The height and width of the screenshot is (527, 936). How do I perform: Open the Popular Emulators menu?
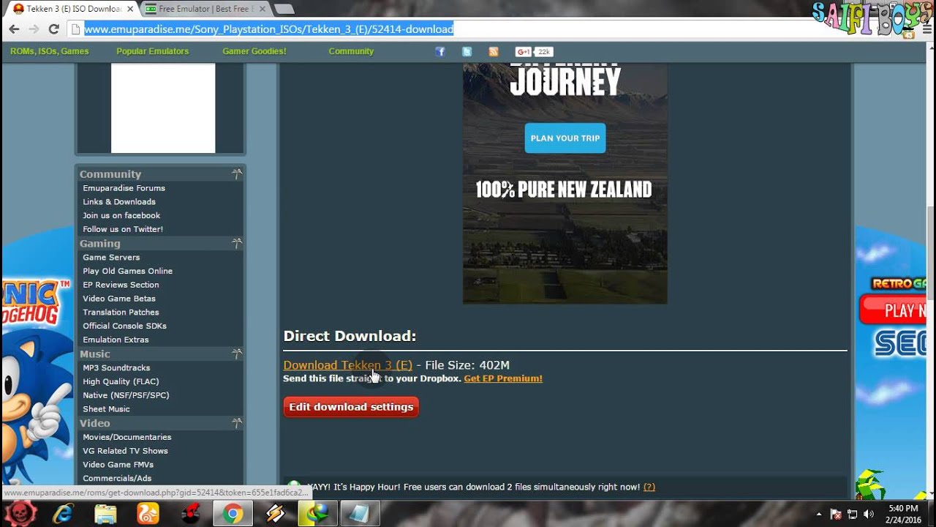pyautogui.click(x=153, y=51)
